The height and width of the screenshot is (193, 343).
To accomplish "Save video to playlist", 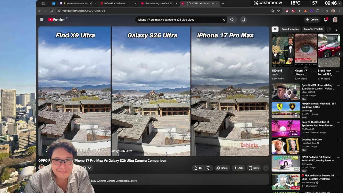I will point(253,168).
